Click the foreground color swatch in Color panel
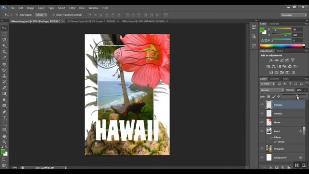Screen dimensions: 309x174 click(x=262, y=30)
